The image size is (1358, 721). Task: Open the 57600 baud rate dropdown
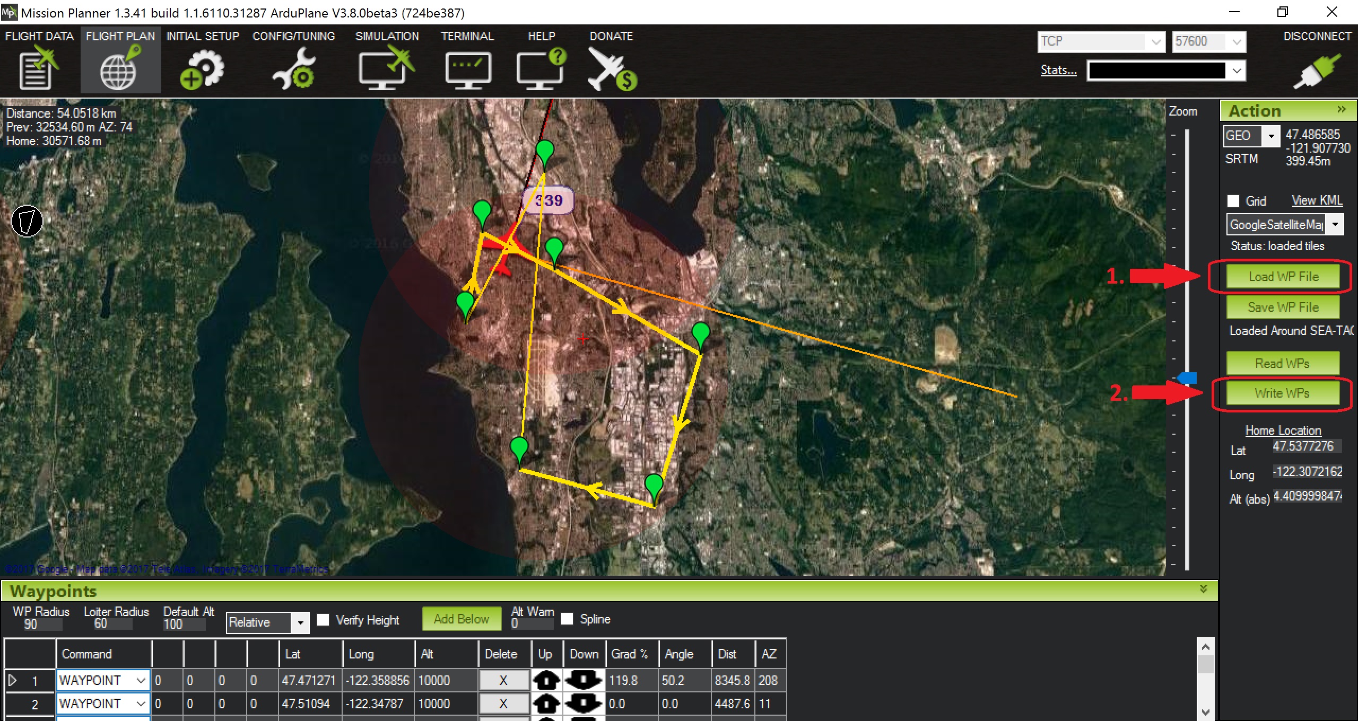[1237, 42]
